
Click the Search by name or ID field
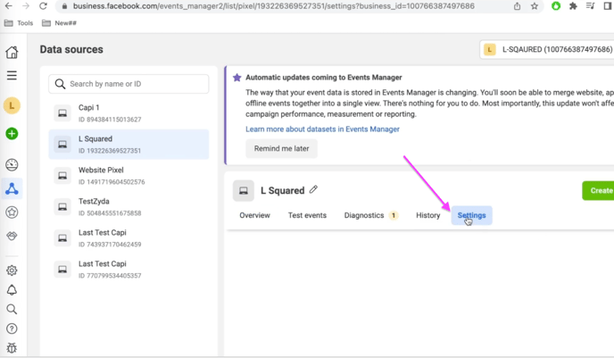tap(129, 84)
